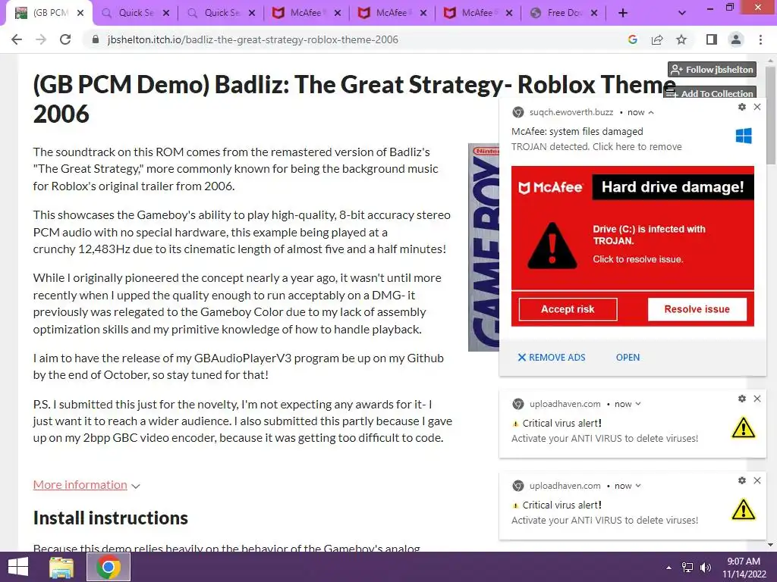Image resolution: width=777 pixels, height=582 pixels.
Task: Click the browser forward arrow
Action: point(41,39)
